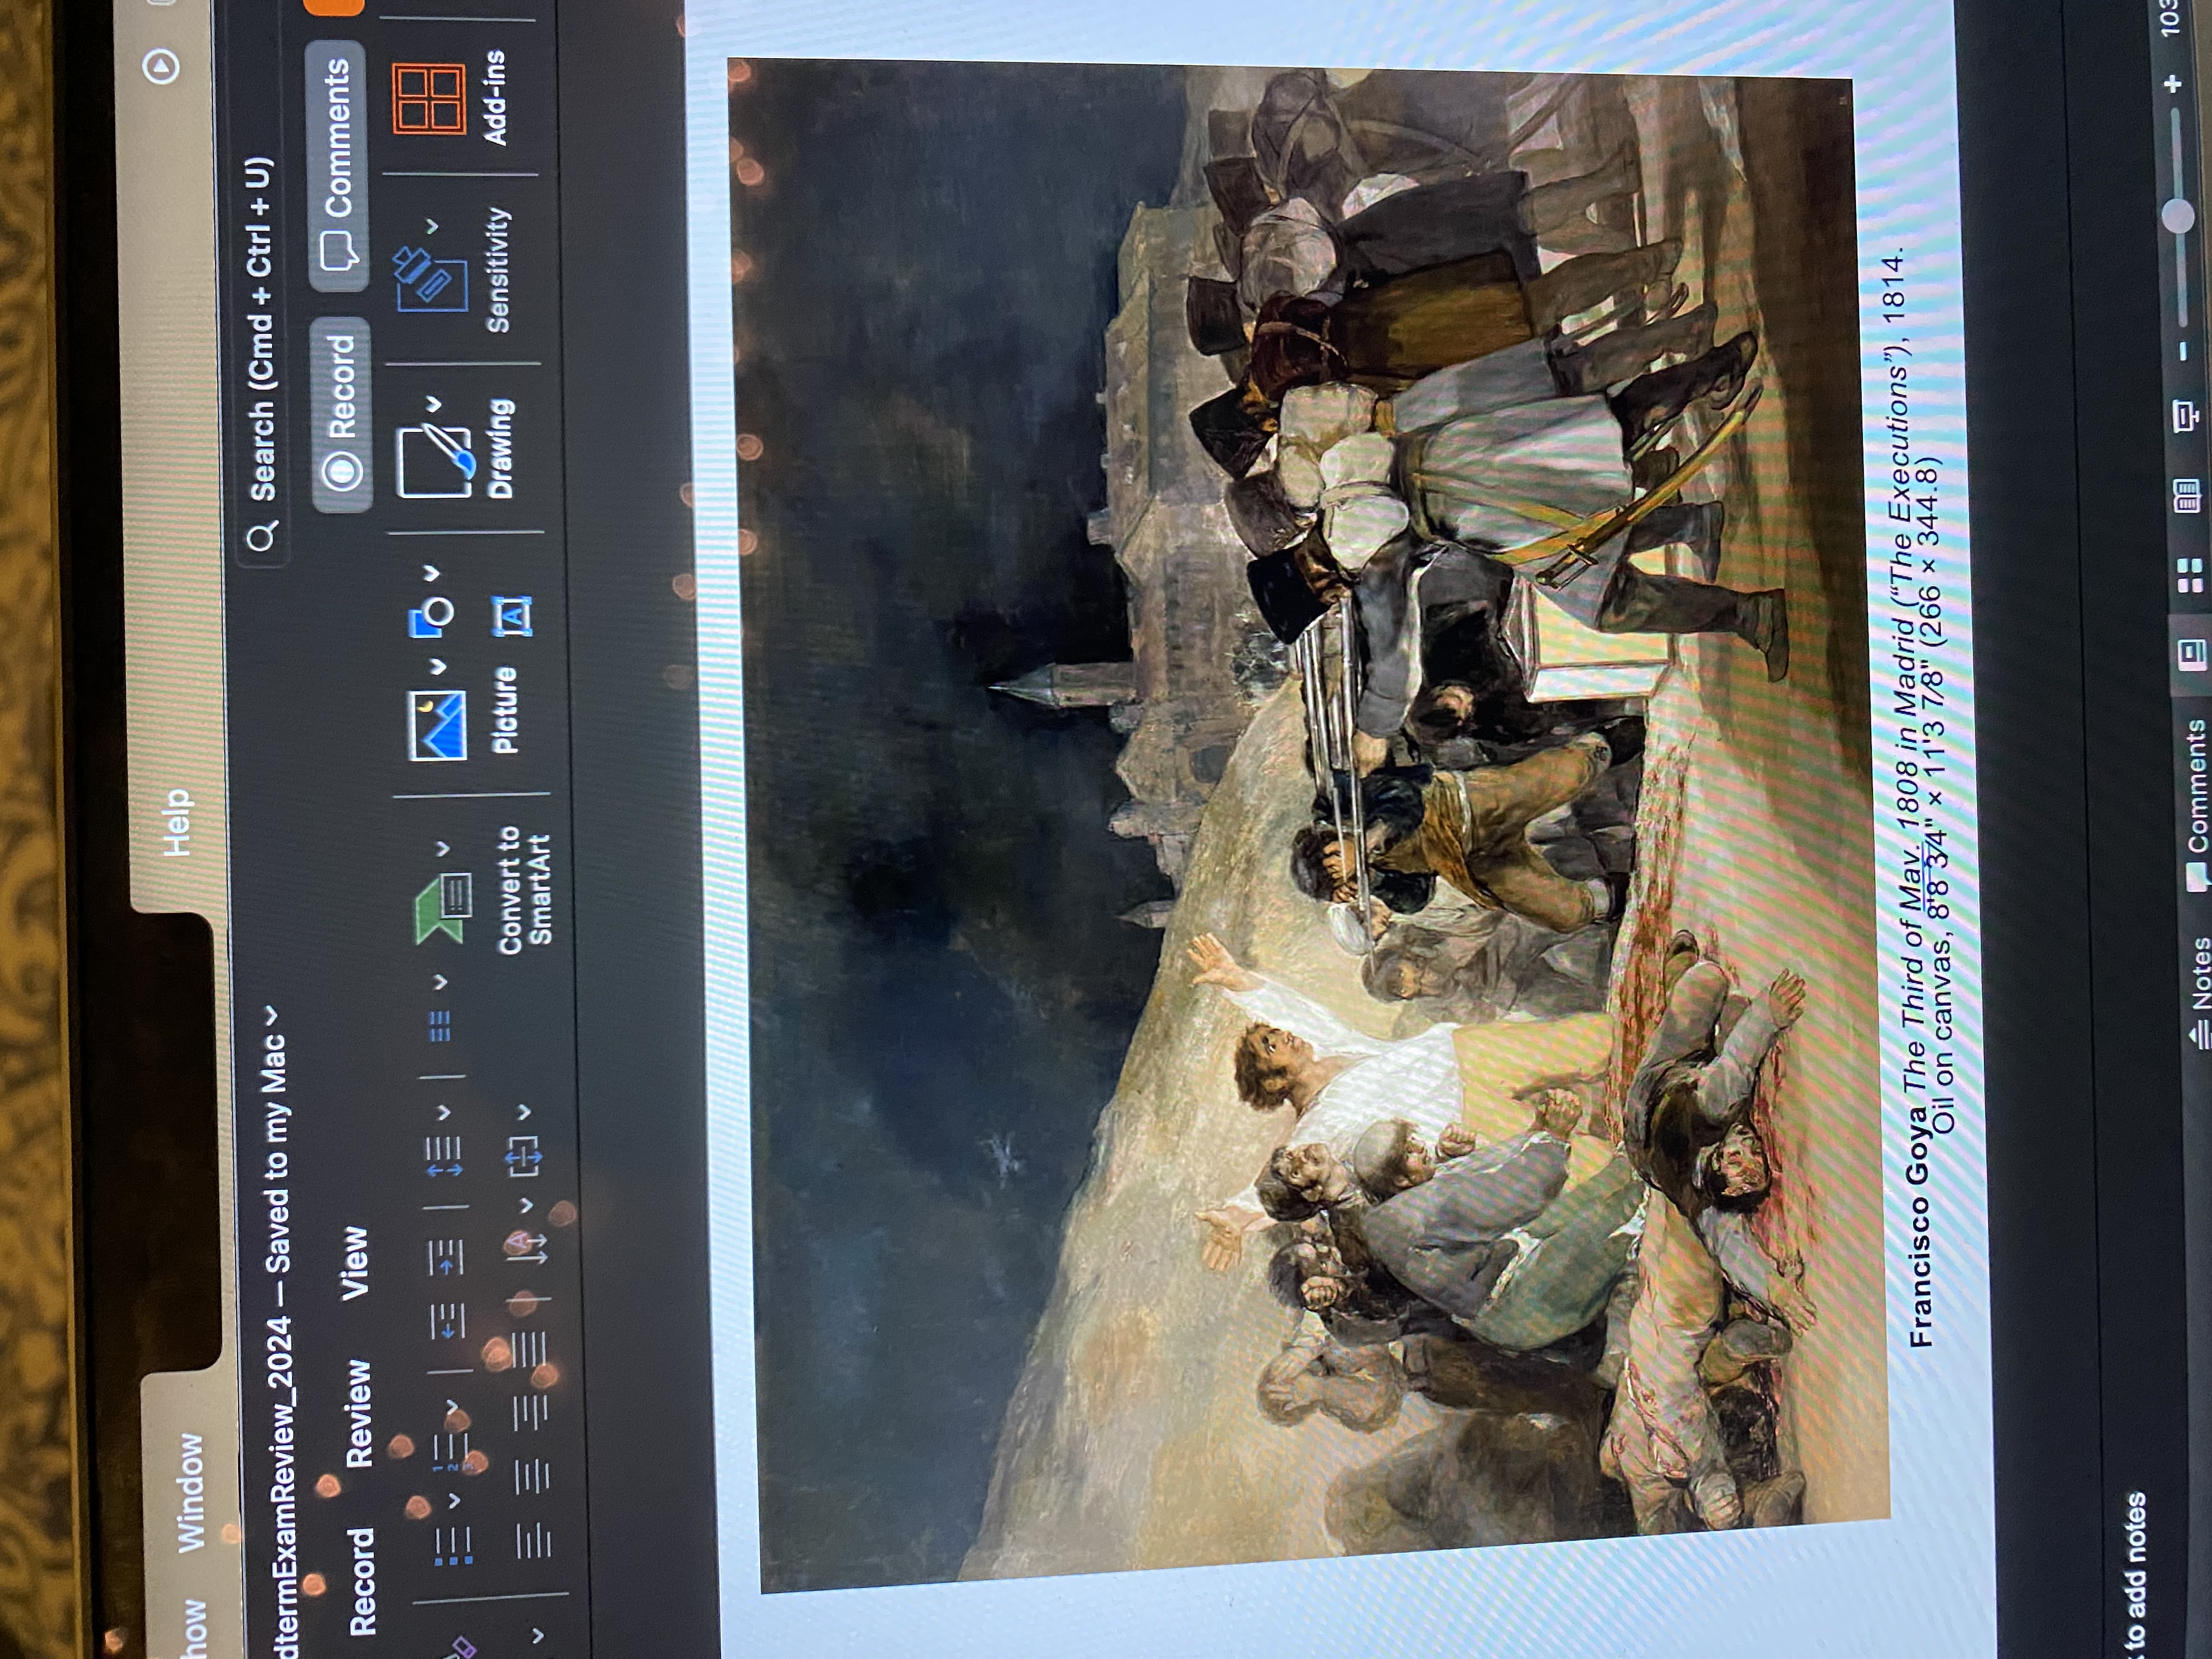Screen dimensions: 2212x1659
Task: Increase the list indent level
Action: point(446,1257)
